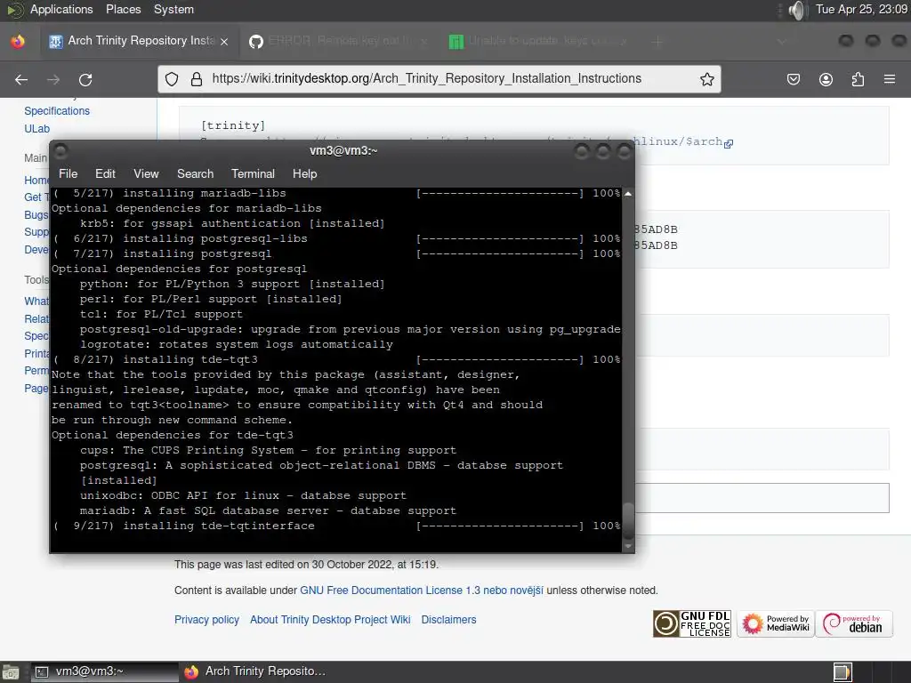The image size is (911, 683).
Task: Open About Trinity Desktop Project Wiki link
Action: tap(330, 620)
